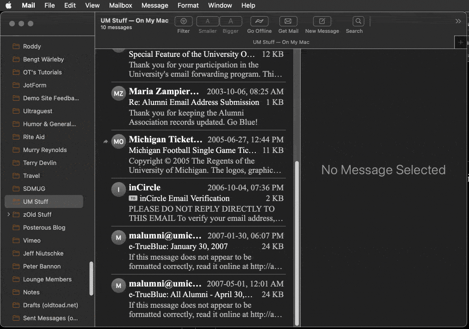Image resolution: width=469 pixels, height=329 pixels.
Task: Click the Get Mail envelope icon
Action: click(x=288, y=21)
